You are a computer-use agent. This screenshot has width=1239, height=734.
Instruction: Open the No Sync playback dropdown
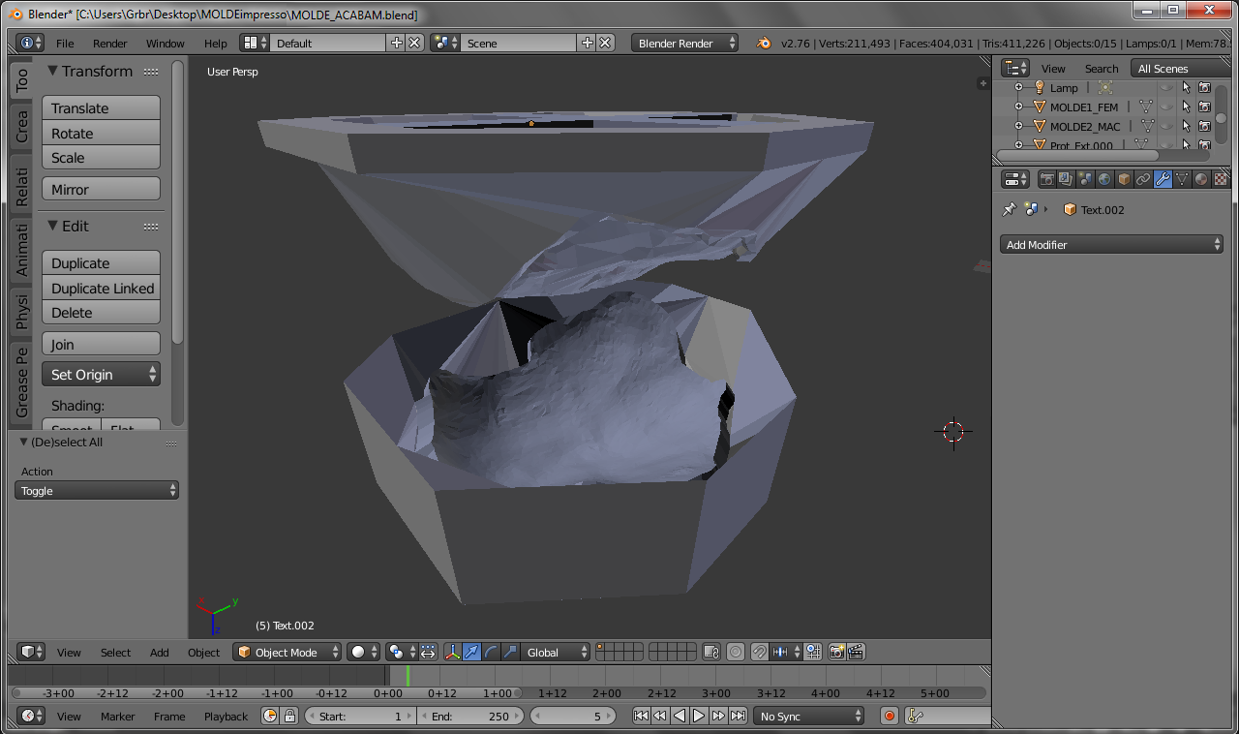pos(809,716)
